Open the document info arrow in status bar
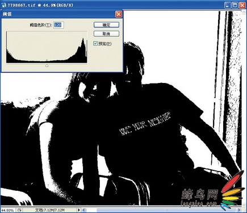The image size is (247, 213). (79, 210)
